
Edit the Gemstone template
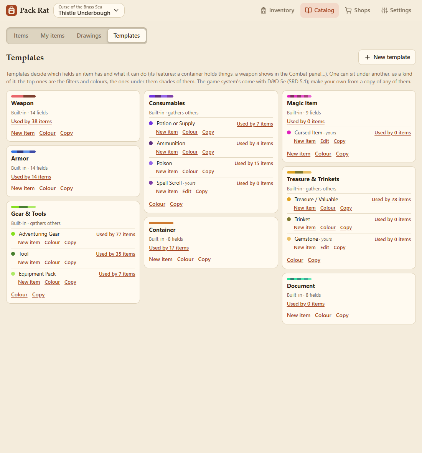[325, 248]
